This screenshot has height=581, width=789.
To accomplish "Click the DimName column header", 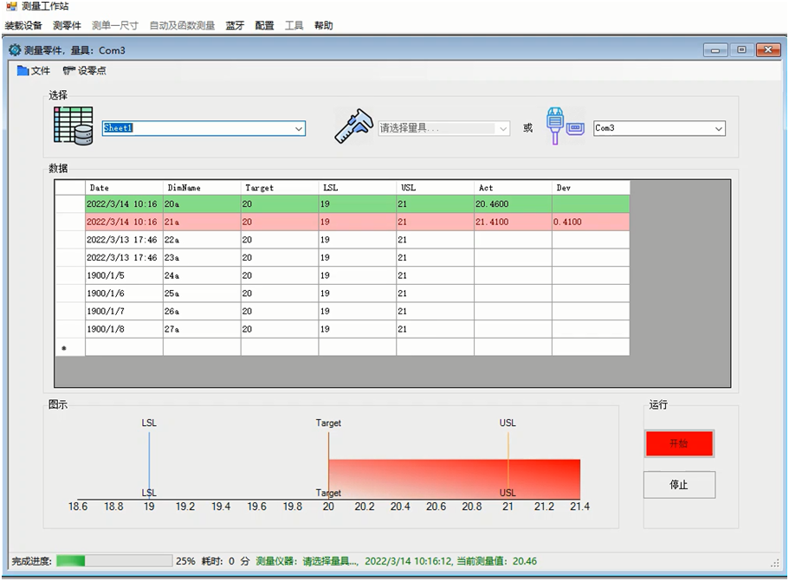I will coord(201,187).
